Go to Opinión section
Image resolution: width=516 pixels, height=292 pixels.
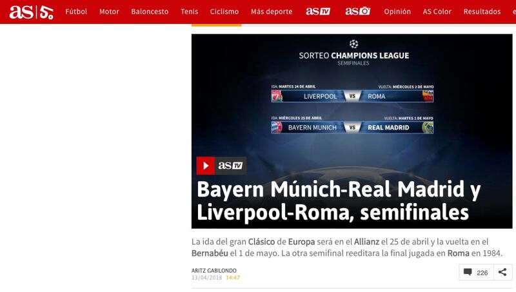pos(397,12)
